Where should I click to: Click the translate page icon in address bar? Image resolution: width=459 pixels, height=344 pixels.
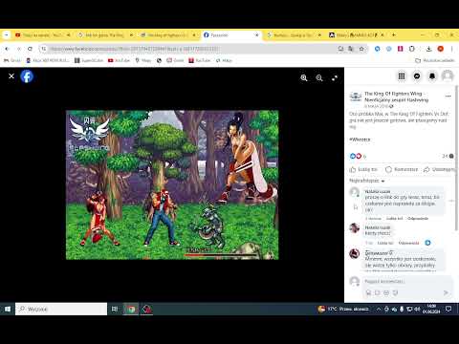click(351, 49)
